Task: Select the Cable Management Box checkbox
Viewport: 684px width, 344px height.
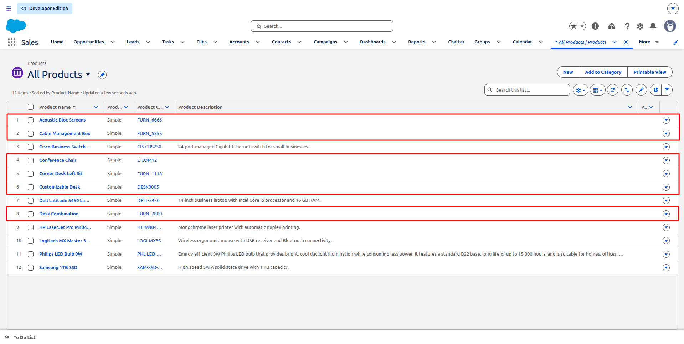Action: [x=31, y=134]
